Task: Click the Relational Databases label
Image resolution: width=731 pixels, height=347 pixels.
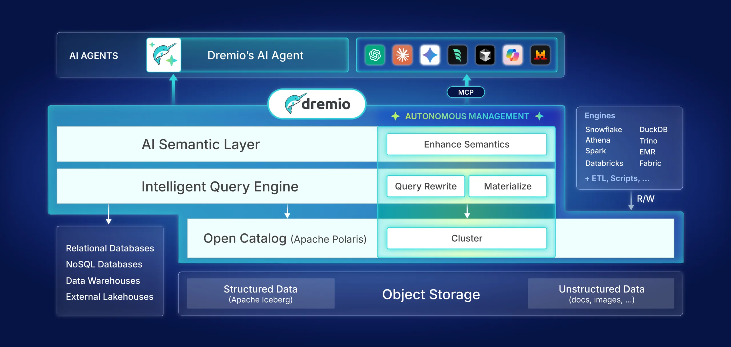Action: 110,248
